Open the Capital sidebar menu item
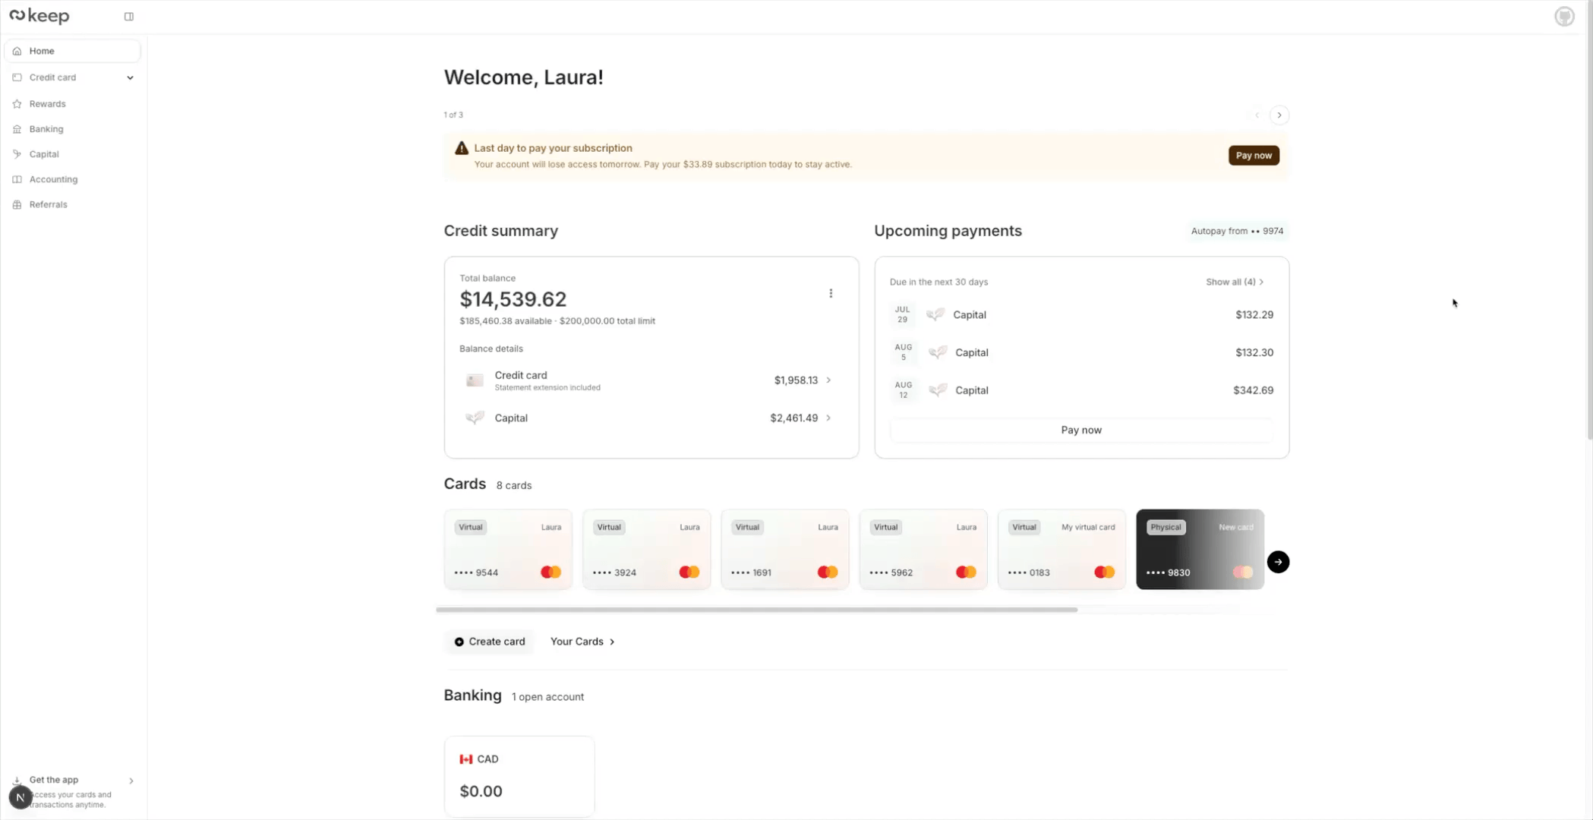The height and width of the screenshot is (820, 1593). pos(72,154)
